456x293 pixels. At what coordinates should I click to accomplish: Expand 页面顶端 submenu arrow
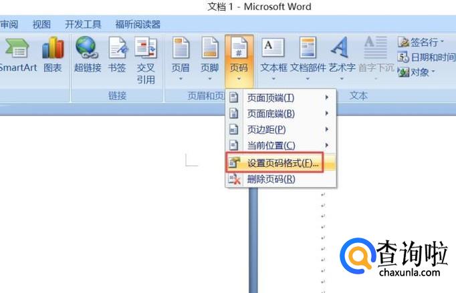[327, 97]
